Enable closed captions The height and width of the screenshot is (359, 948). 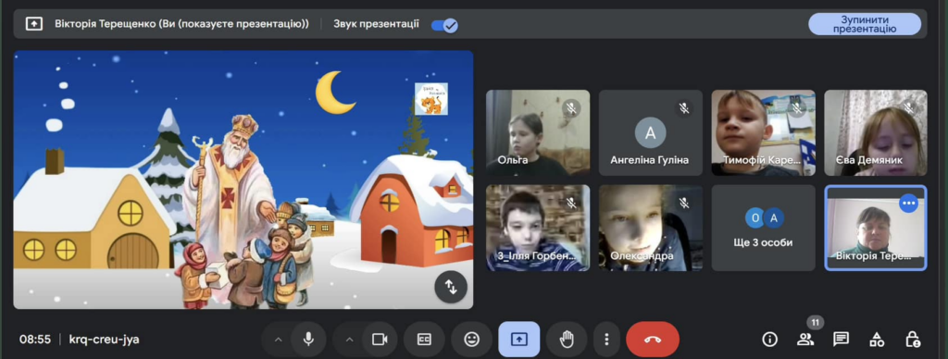(424, 340)
